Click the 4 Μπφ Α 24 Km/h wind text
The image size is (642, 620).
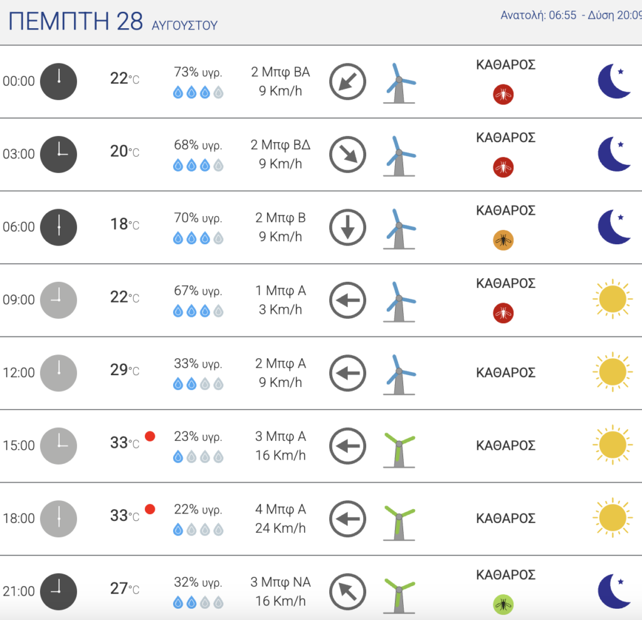coord(280,519)
